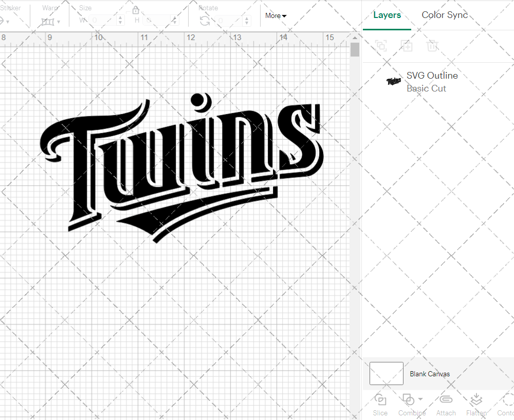The image size is (514, 420).
Task: Switch to the Layers tab
Action: [387, 15]
